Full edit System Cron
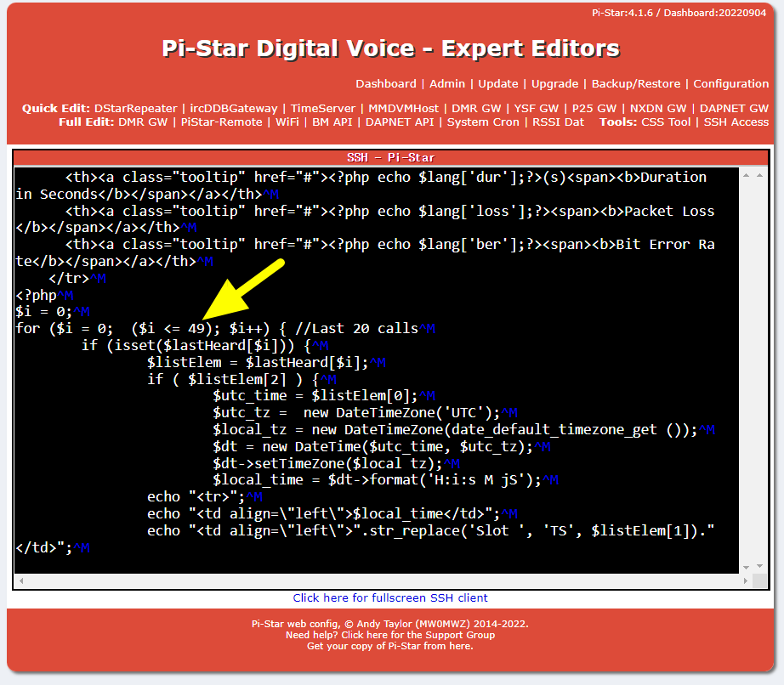Viewport: 784px width, 685px height. pyautogui.click(x=483, y=122)
